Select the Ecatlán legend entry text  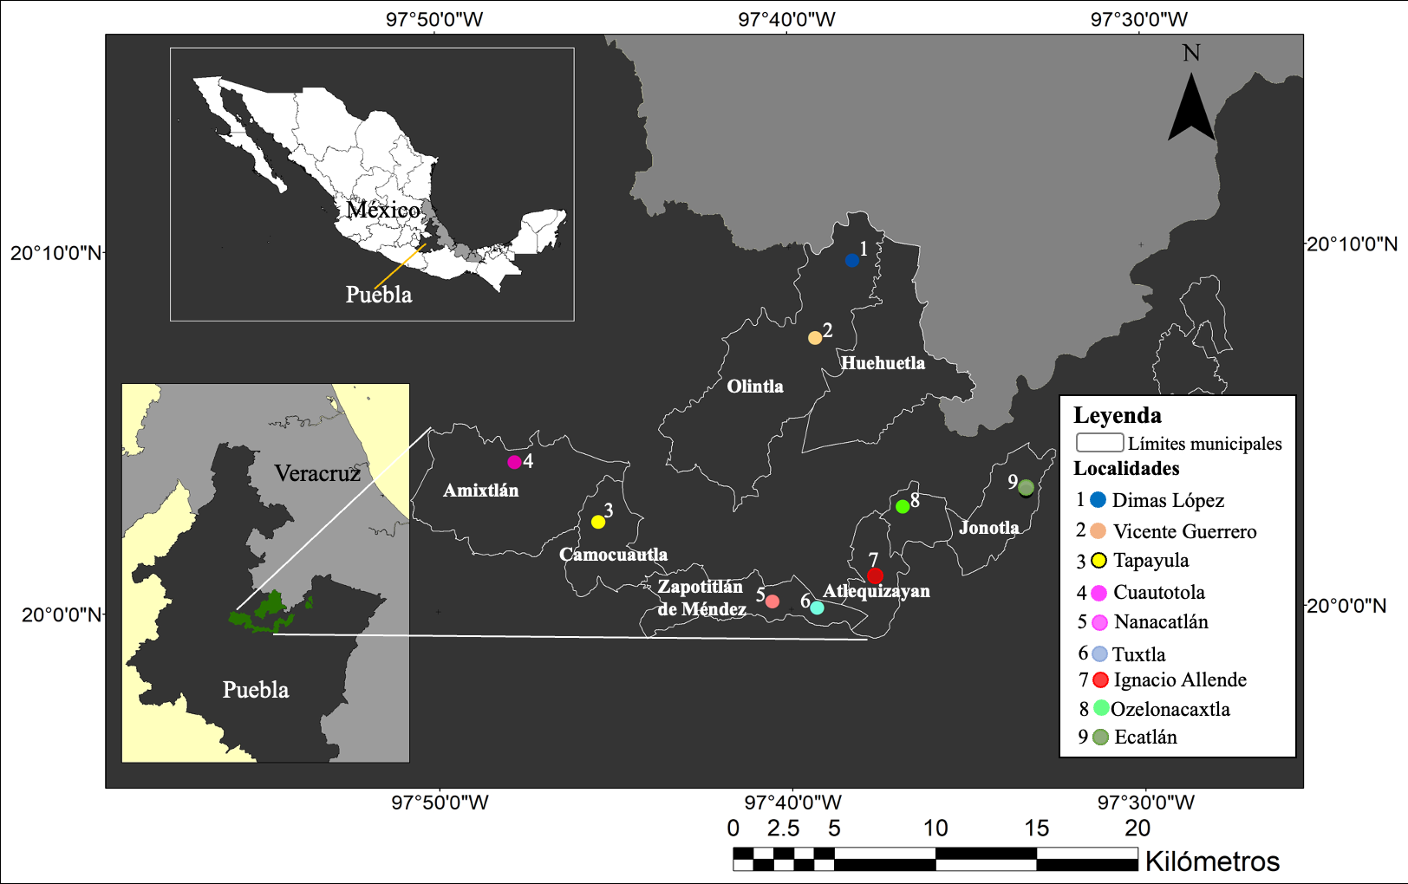click(1145, 738)
